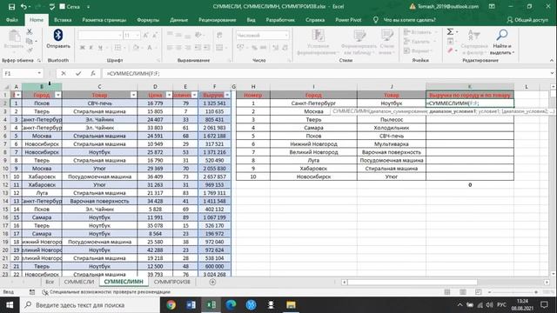Image resolution: width=557 pixels, height=313 pixels.
Task: Click the AutoSum sigma icon
Action: click(450, 32)
